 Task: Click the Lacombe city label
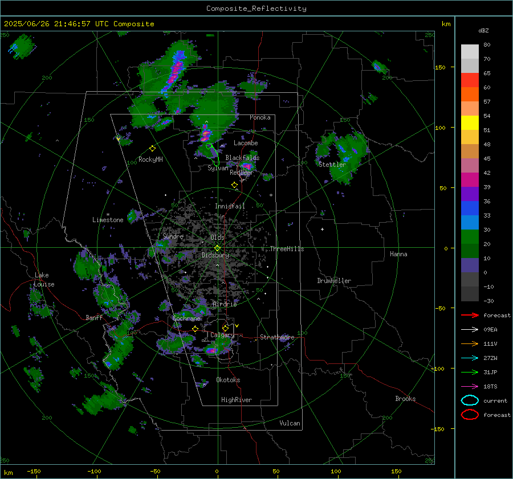click(x=246, y=143)
